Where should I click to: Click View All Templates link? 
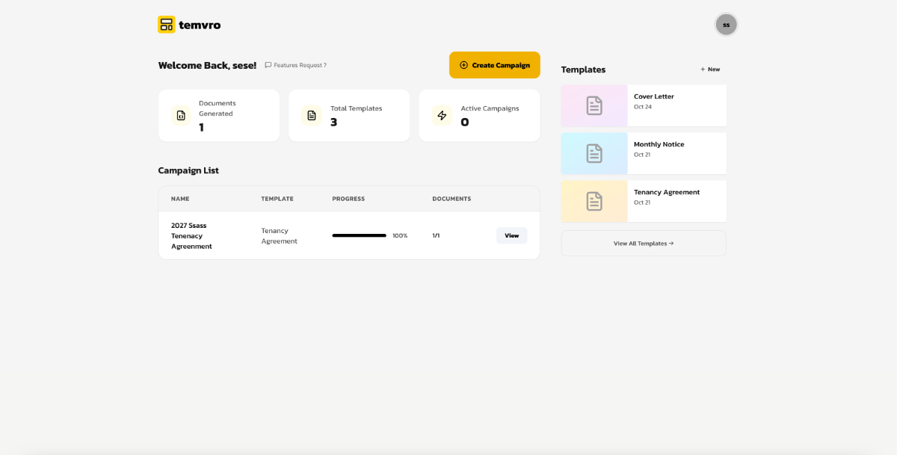click(x=644, y=244)
